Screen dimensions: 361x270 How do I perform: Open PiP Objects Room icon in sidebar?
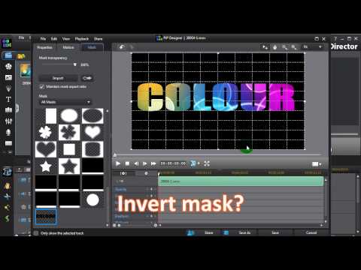coord(8,77)
